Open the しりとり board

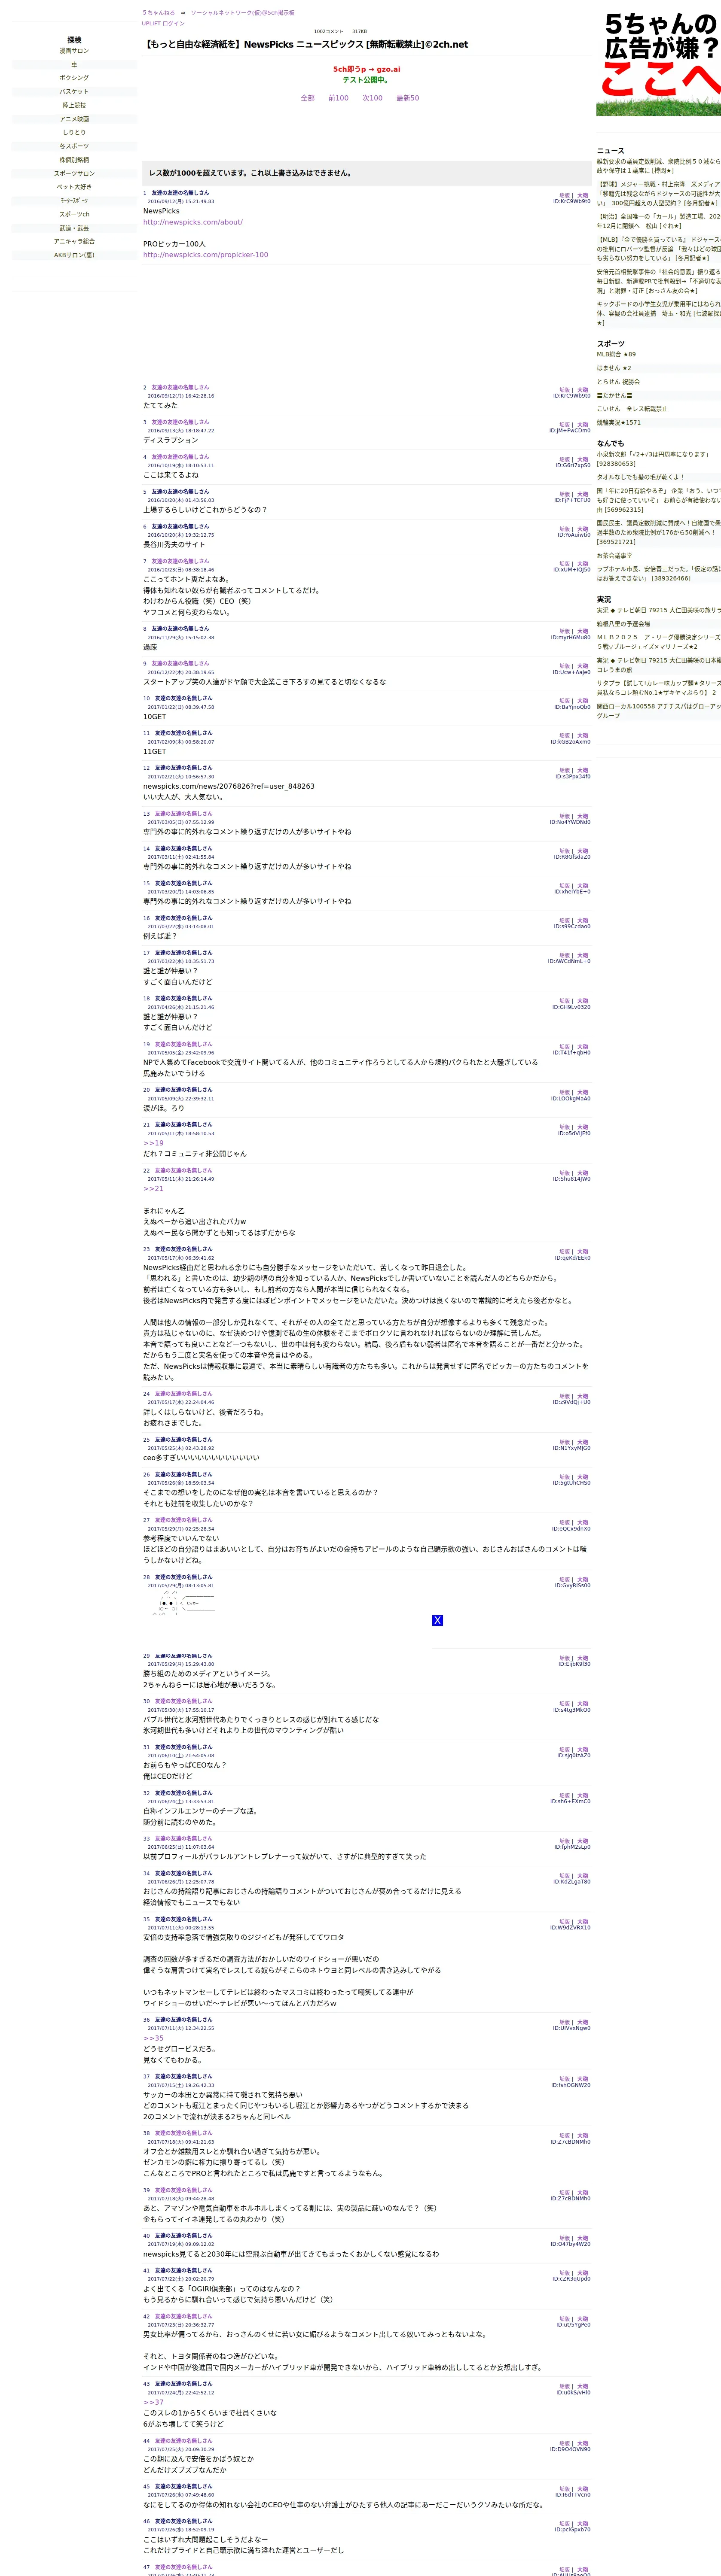74,132
